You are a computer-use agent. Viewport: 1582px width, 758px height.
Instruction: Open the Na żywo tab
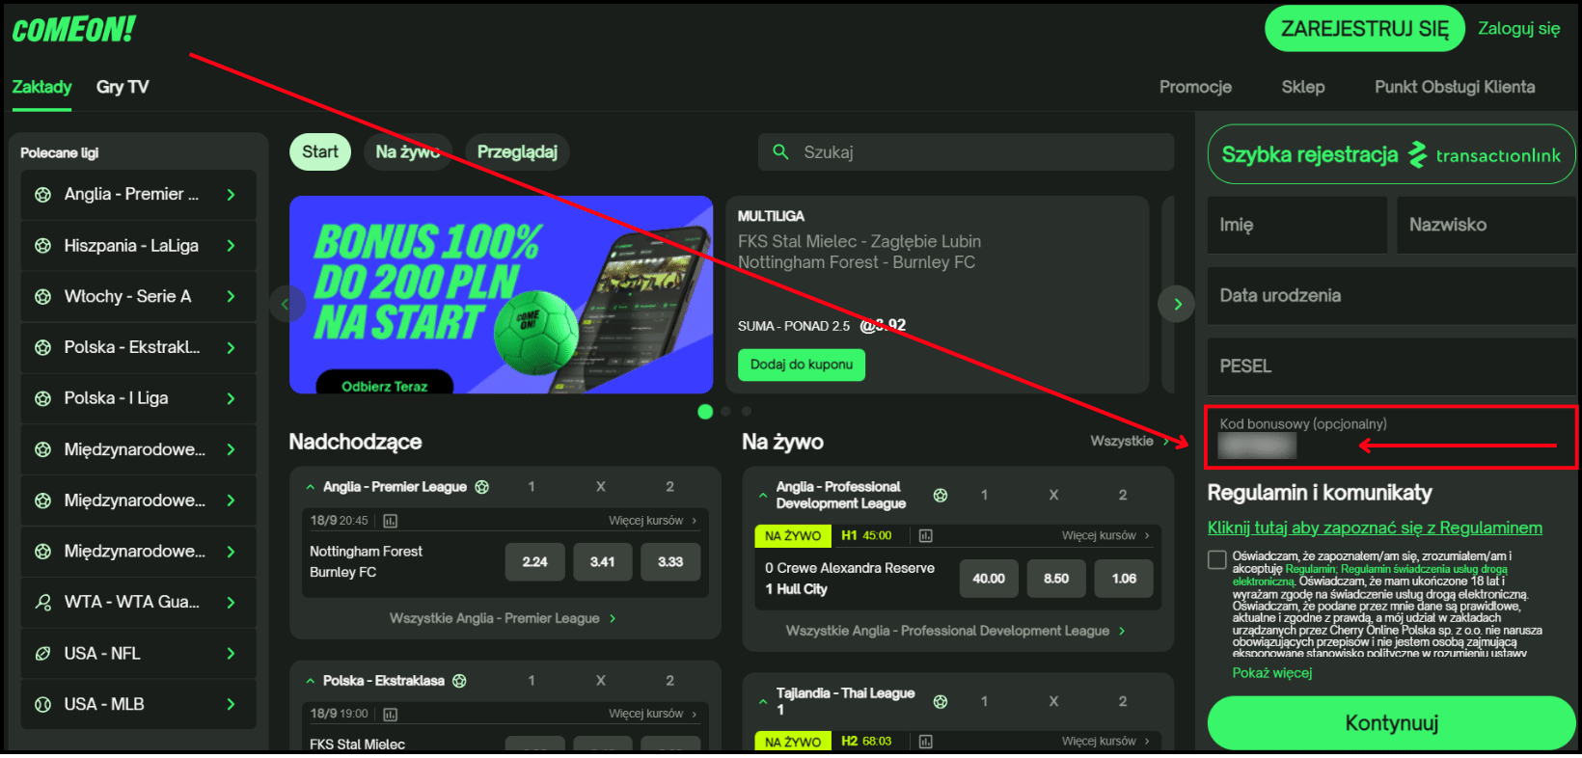tap(407, 152)
